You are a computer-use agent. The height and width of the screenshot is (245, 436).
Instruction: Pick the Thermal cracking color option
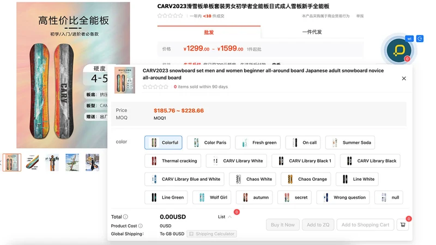tap(173, 161)
